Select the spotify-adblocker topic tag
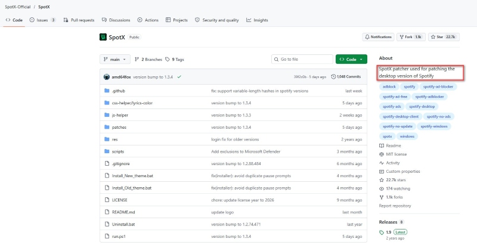The width and height of the screenshot is (477, 245). 429,97
